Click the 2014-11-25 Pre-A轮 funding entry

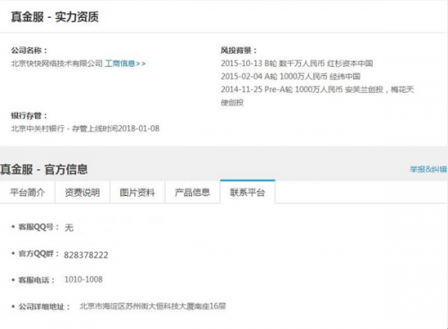click(317, 96)
